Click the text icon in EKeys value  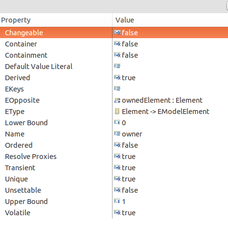pyautogui.click(x=117, y=89)
